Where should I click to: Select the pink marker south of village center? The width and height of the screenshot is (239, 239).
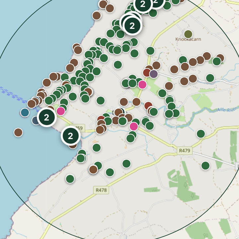click(x=134, y=126)
